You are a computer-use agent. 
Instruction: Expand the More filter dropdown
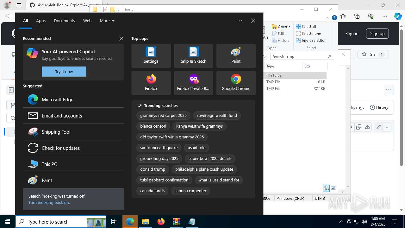(x=107, y=21)
